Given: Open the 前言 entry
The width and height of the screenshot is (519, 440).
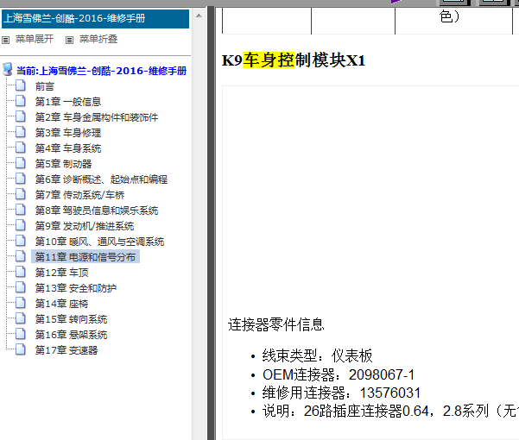Looking at the screenshot, I should click(x=45, y=86).
